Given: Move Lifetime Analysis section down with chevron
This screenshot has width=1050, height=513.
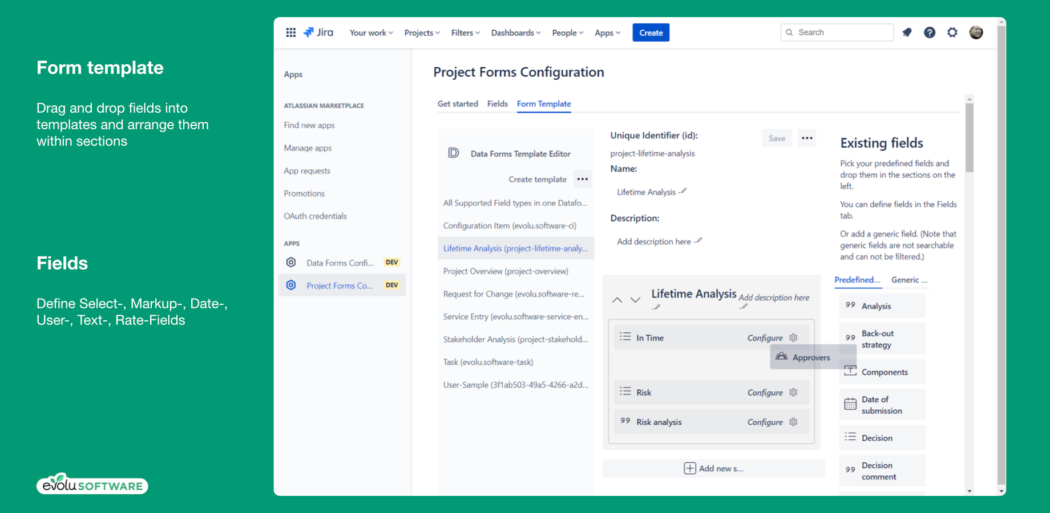Looking at the screenshot, I should tap(635, 300).
